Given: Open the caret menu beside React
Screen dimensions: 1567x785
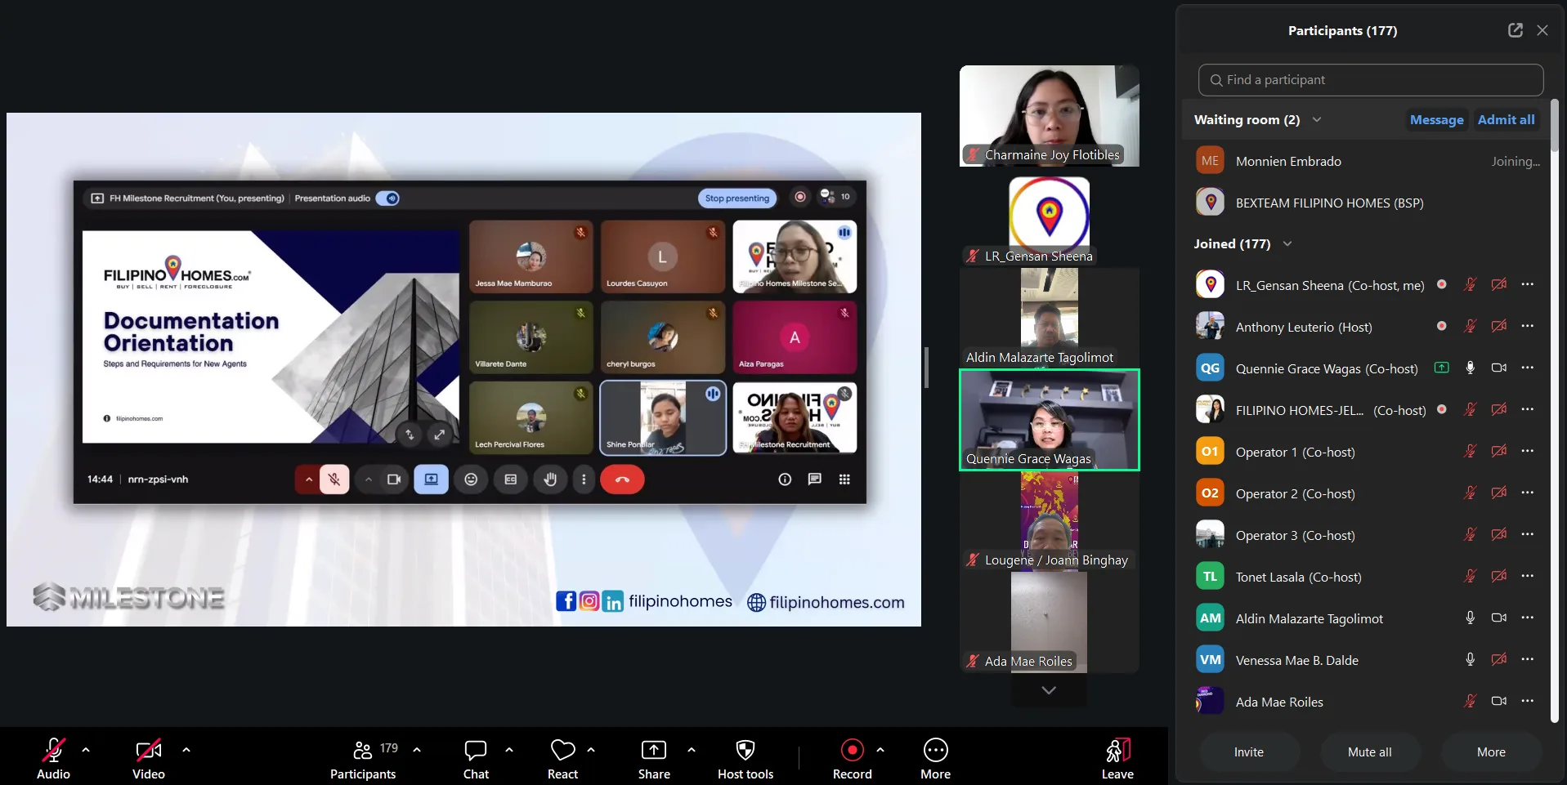Looking at the screenshot, I should tap(591, 749).
